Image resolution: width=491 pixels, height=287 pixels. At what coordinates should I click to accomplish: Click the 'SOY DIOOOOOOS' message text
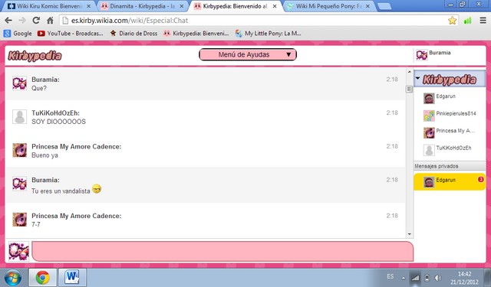[58, 122]
